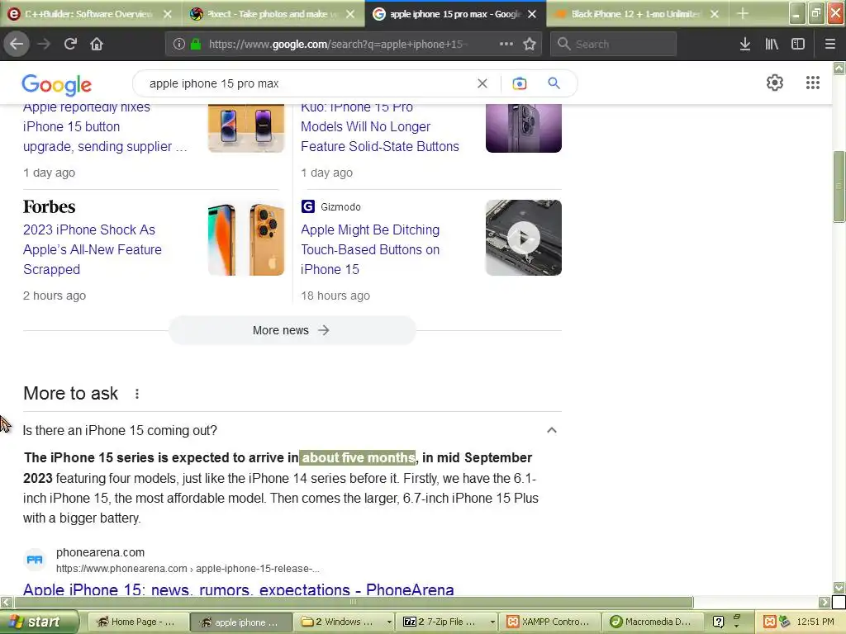Open the Google apps grid

click(813, 83)
